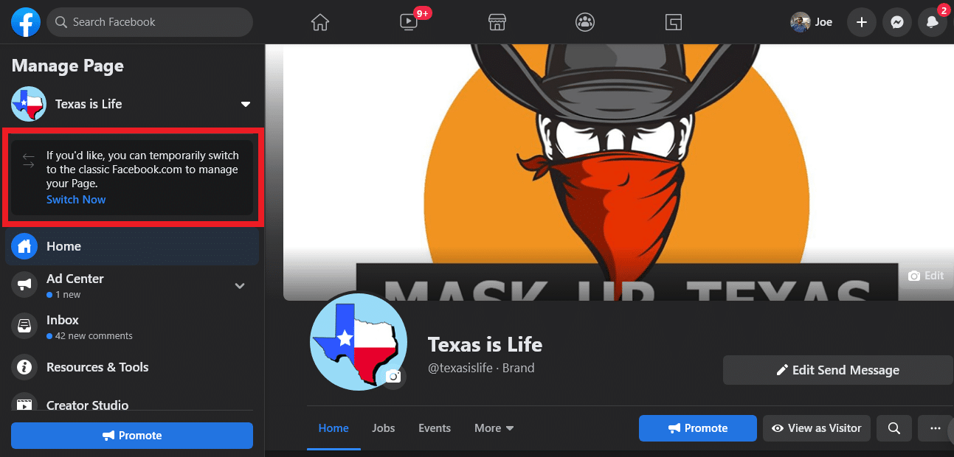Go to the Home feed icon
This screenshot has width=954, height=457.
coord(319,22)
